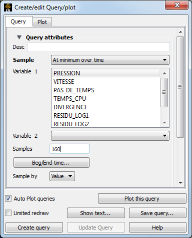Open the Sample dropdown list
Screen dimensions: 192x238
pos(110,60)
